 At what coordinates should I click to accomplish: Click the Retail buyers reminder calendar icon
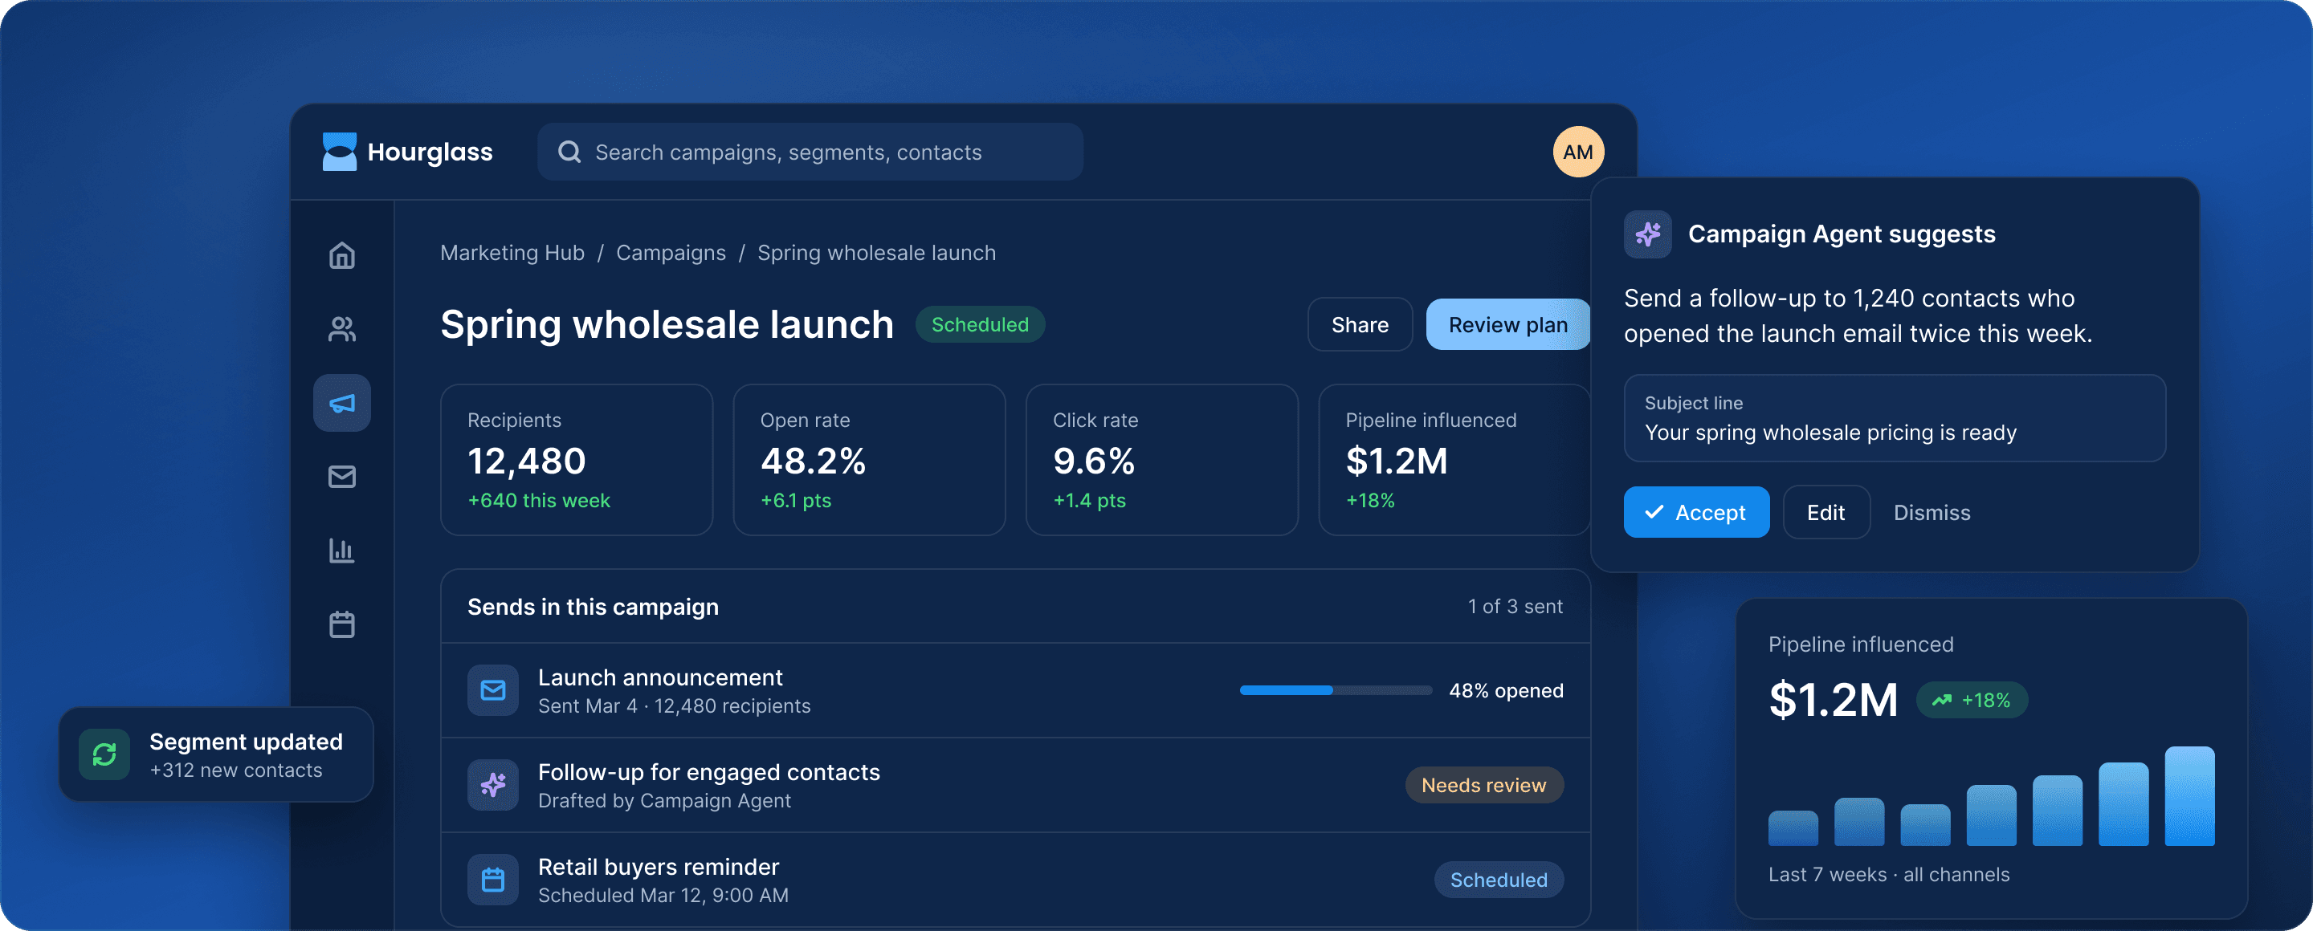492,879
